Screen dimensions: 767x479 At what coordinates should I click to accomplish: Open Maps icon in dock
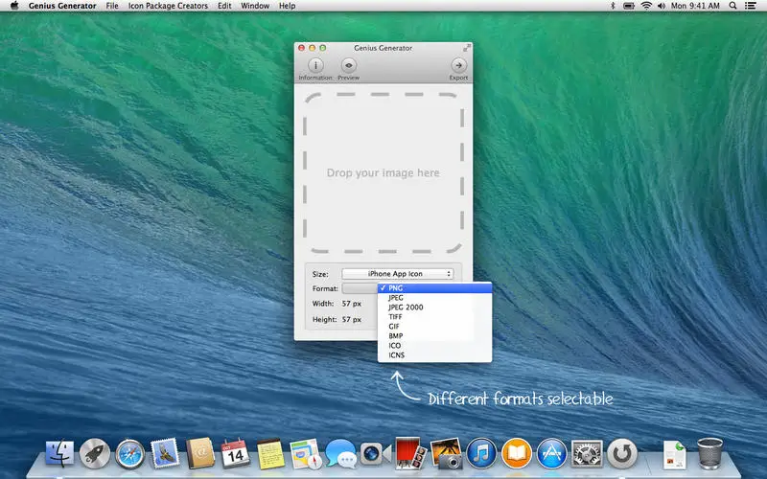305,453
